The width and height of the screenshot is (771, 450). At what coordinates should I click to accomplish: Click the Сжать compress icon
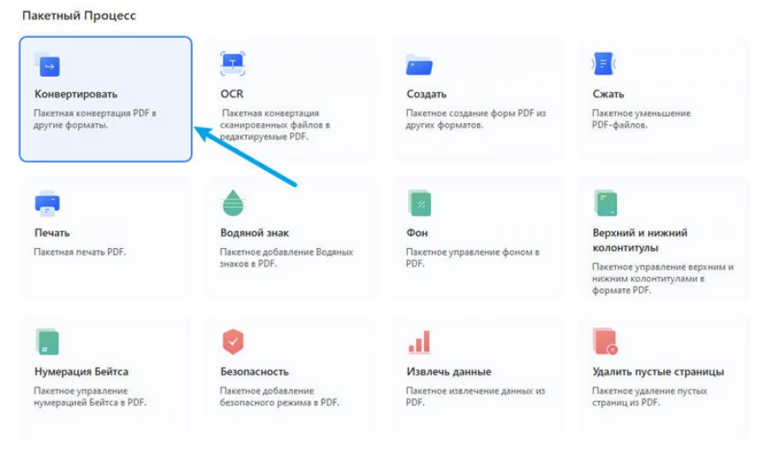604,63
